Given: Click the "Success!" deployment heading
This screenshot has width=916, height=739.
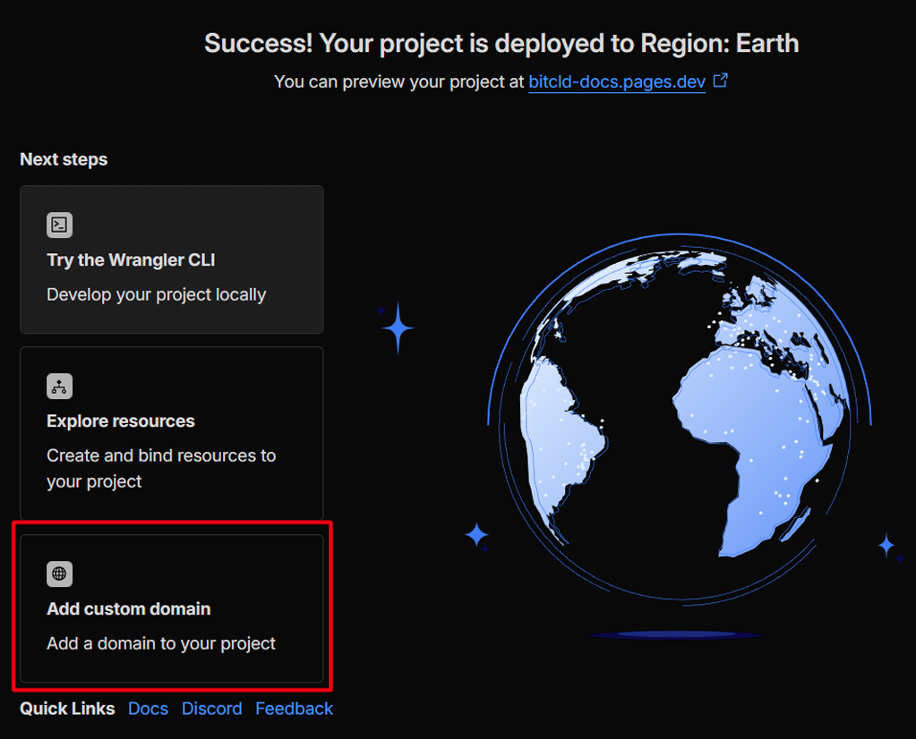Looking at the screenshot, I should click(501, 43).
